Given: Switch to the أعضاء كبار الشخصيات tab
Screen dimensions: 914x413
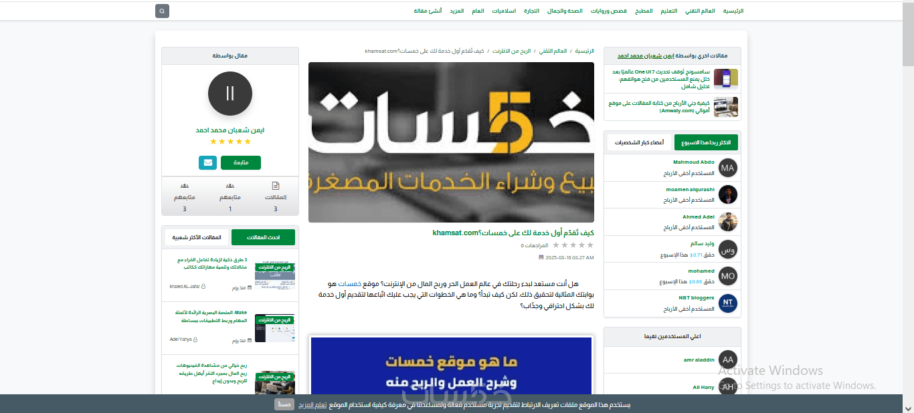Looking at the screenshot, I should pos(639,142).
